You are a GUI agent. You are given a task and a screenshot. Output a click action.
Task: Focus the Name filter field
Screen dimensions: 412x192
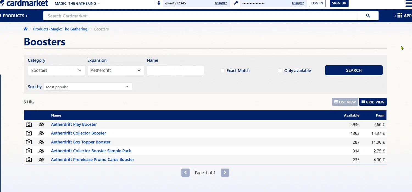(x=176, y=70)
